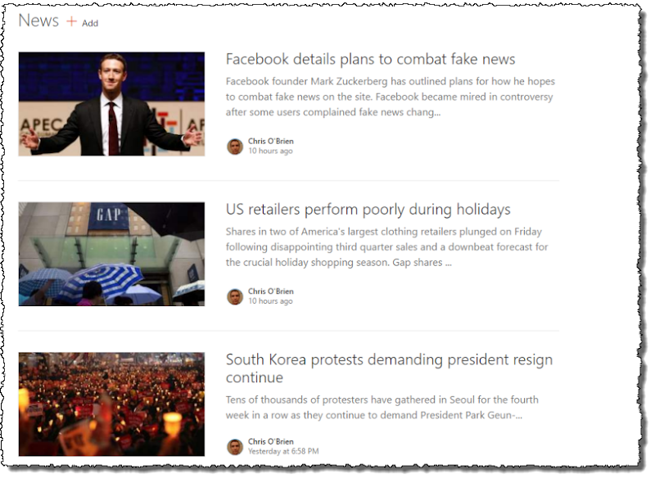
Task: Click the Facebook founder Mark Zuckerberg summary text
Action: pyautogui.click(x=391, y=97)
